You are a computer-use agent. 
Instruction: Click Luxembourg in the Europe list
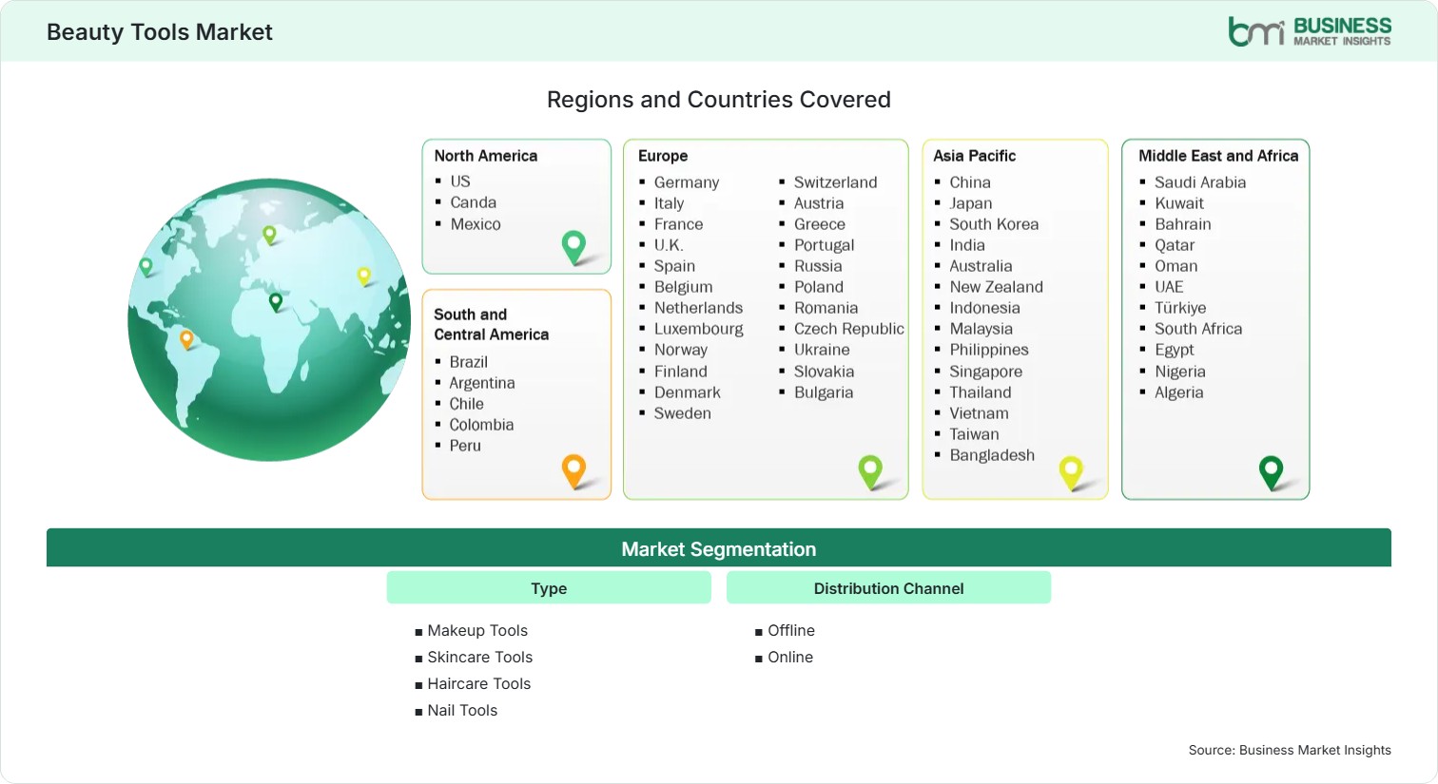coord(699,329)
